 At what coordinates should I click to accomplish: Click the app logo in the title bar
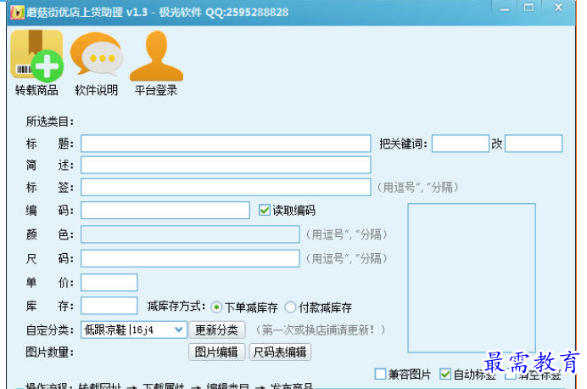17,13
